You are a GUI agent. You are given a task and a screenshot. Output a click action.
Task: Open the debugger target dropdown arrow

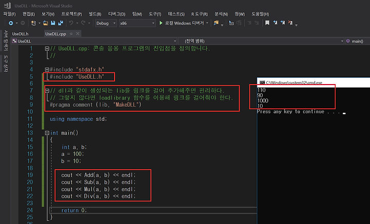coord(207,23)
